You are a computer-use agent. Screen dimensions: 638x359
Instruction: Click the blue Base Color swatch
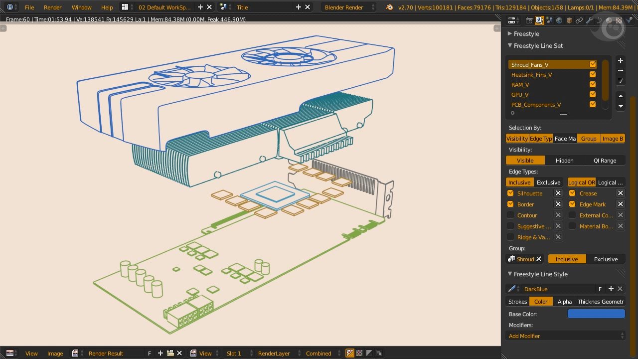point(596,314)
